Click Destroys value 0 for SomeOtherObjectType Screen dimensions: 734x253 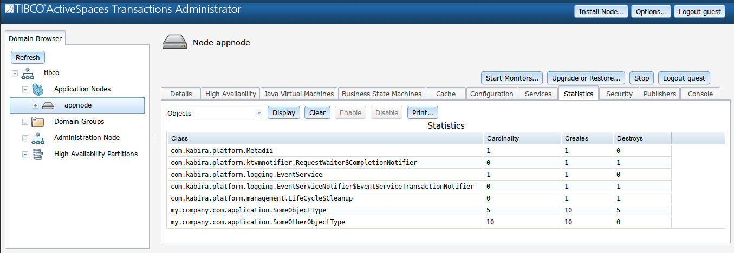[x=618, y=222]
